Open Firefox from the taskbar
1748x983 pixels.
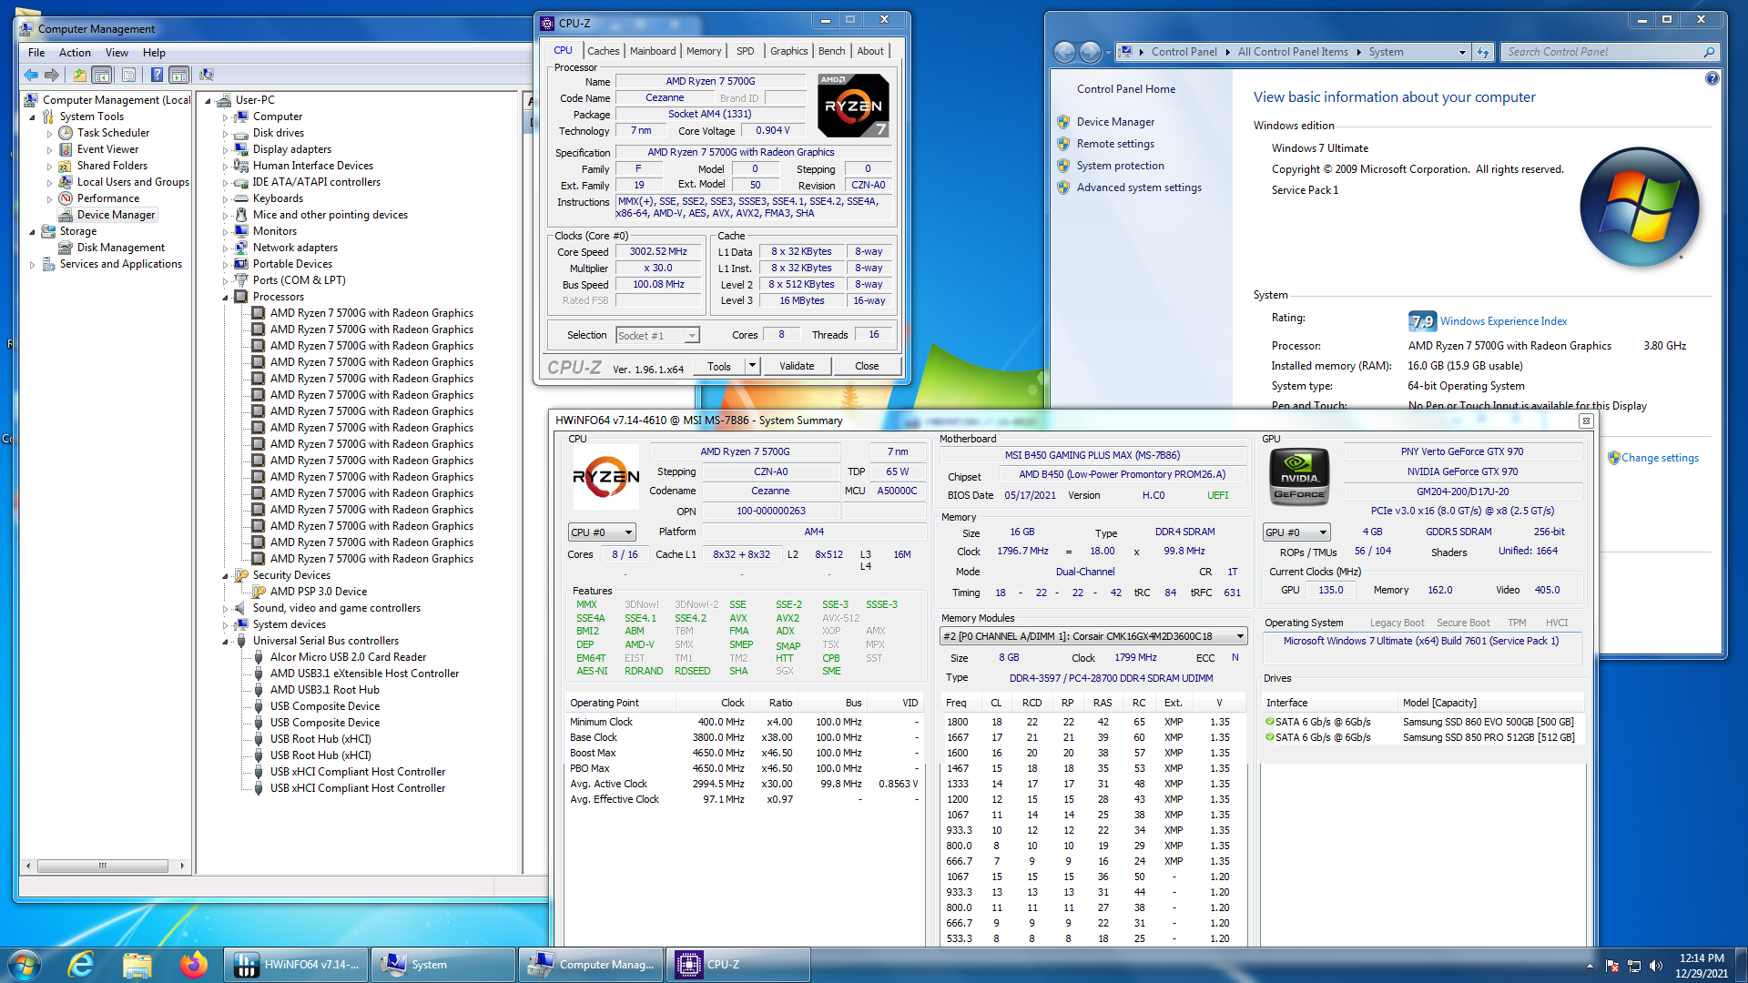[x=193, y=965]
